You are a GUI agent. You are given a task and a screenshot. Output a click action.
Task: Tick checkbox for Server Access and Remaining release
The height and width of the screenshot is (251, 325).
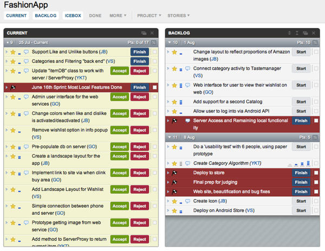tap(316, 121)
